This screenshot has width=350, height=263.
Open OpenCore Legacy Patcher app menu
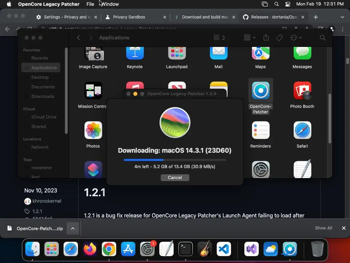pyautogui.click(x=49, y=4)
